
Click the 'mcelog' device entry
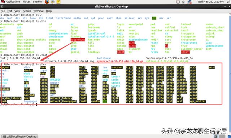(x=55, y=86)
